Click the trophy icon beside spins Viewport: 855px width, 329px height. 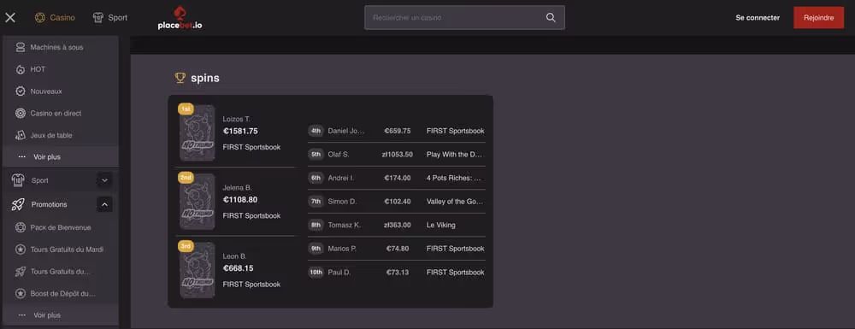(180, 78)
